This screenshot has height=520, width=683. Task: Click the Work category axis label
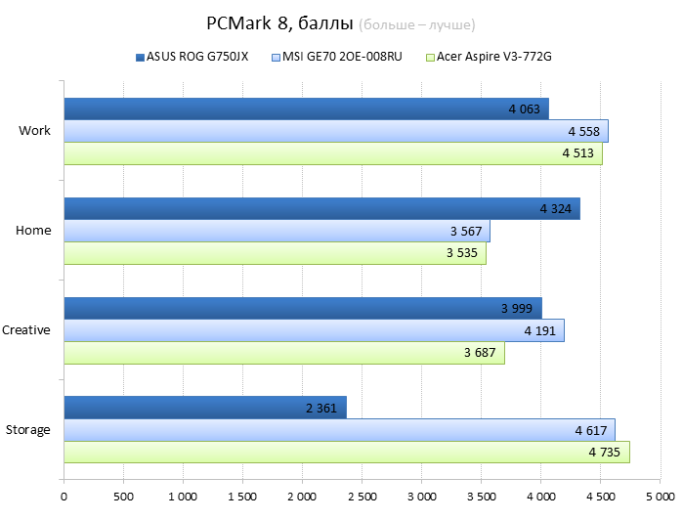point(34,131)
